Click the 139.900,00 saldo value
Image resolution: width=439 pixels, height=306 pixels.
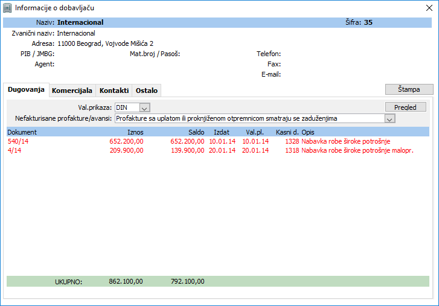point(188,150)
